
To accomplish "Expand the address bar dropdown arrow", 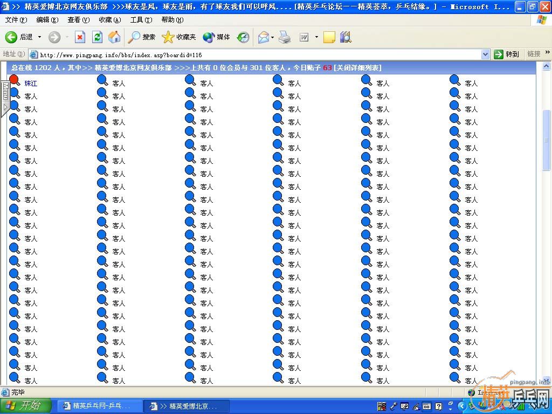I will coord(486,54).
